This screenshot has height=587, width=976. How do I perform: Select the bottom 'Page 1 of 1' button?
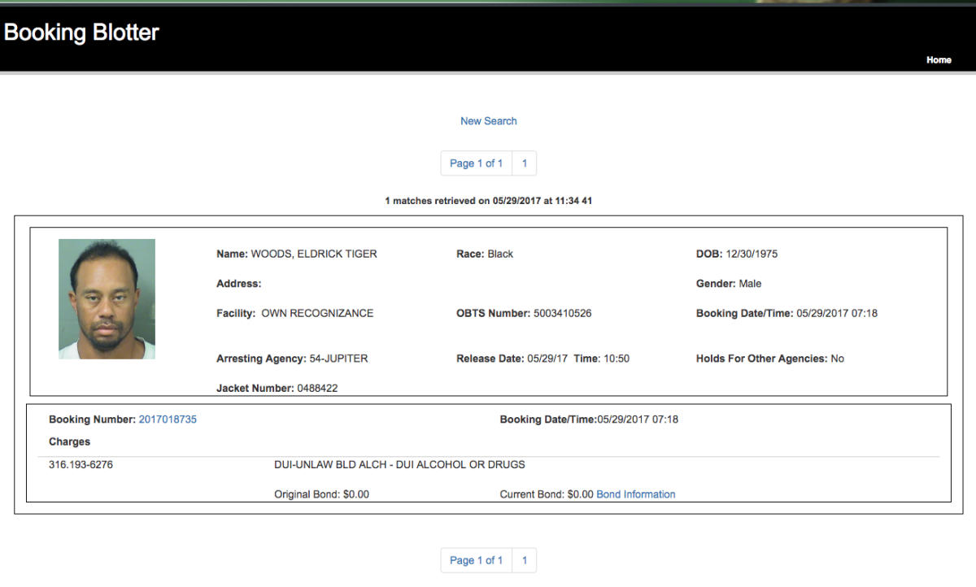click(x=477, y=560)
